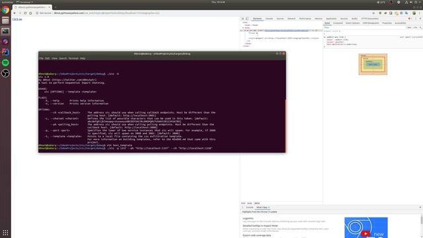This screenshot has width=423, height=238.
Task: Open the Chrome three-dot main menu
Action: click(x=420, y=13)
